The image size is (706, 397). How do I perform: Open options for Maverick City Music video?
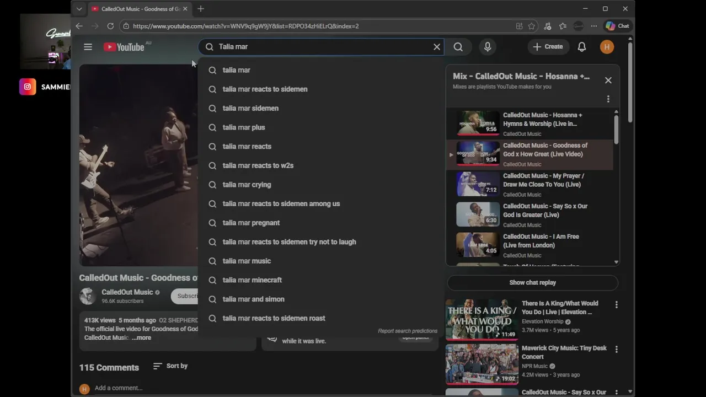(x=616, y=349)
